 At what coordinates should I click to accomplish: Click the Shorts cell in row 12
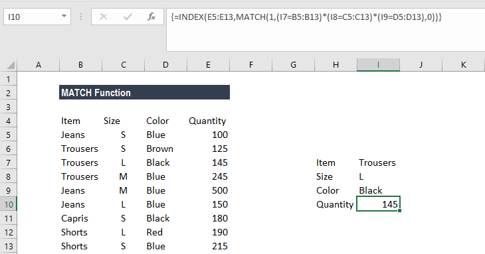coord(74,232)
